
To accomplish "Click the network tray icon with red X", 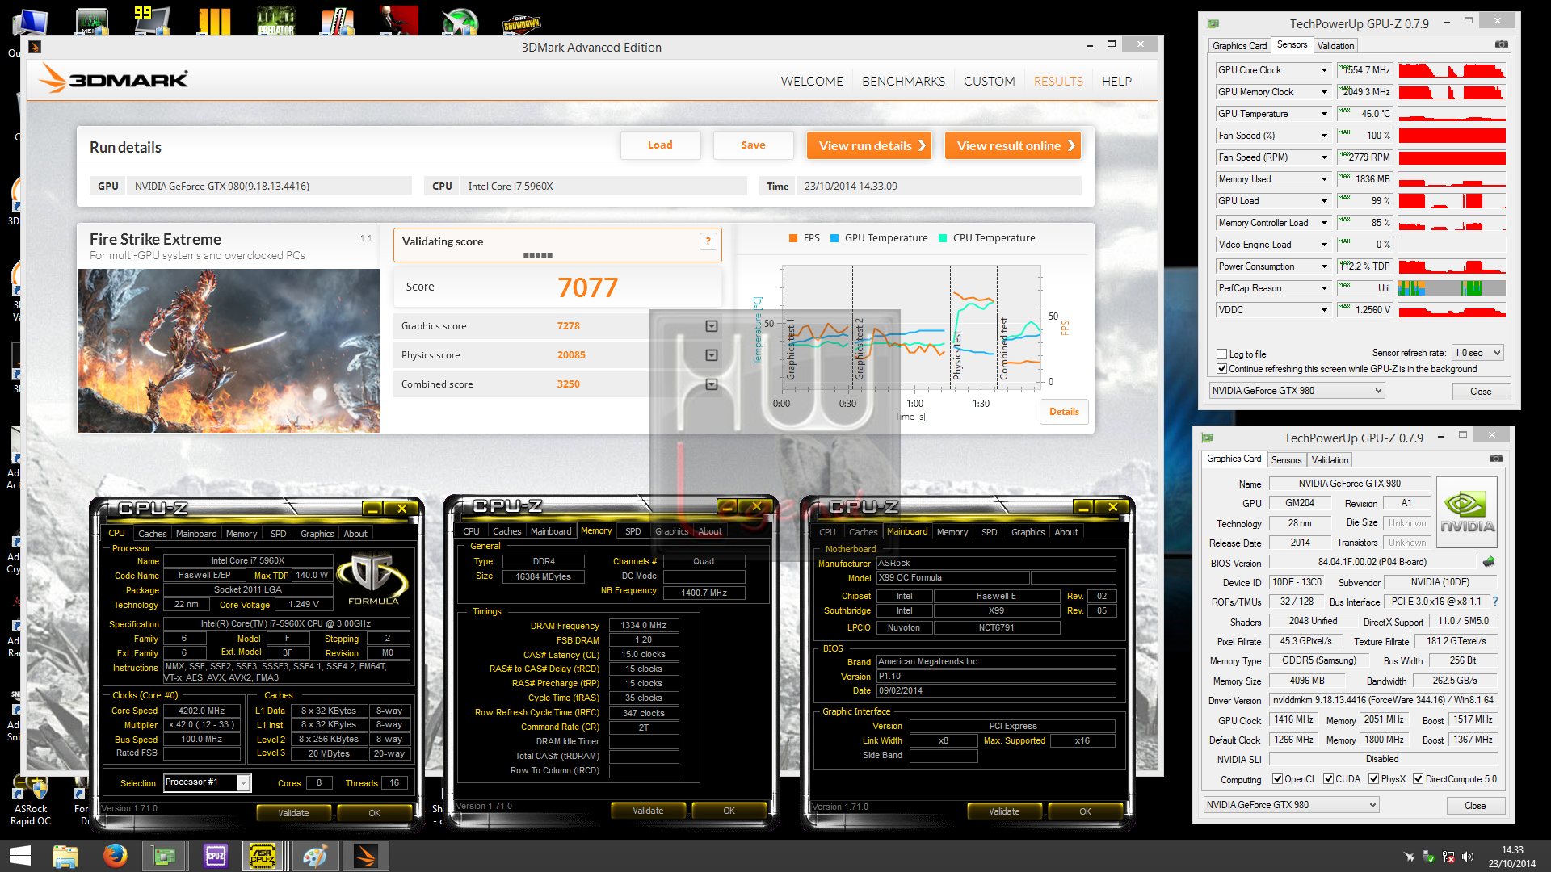I will (x=1448, y=857).
